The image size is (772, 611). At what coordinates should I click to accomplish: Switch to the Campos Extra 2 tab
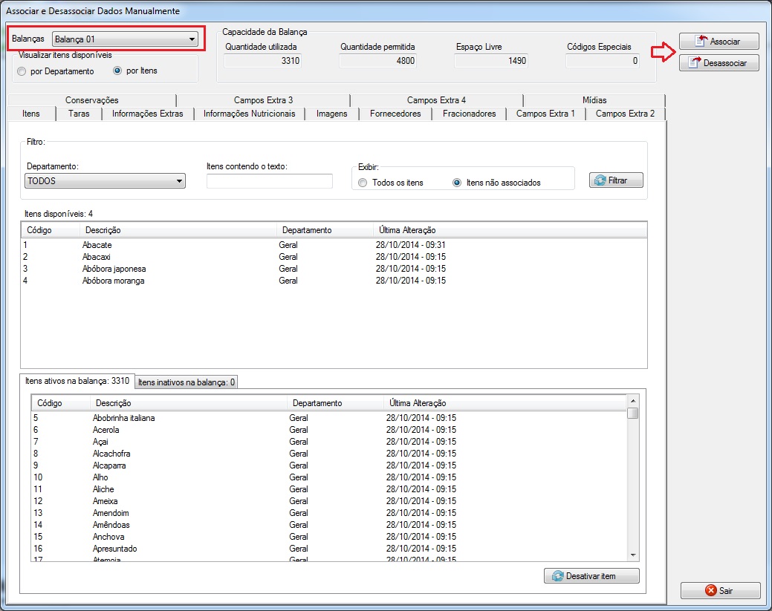626,114
